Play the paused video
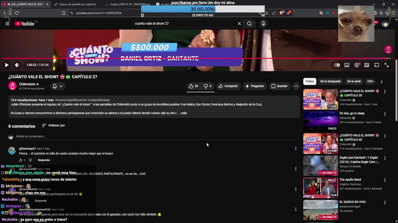This screenshot has height=223, width=398. coord(7,65)
